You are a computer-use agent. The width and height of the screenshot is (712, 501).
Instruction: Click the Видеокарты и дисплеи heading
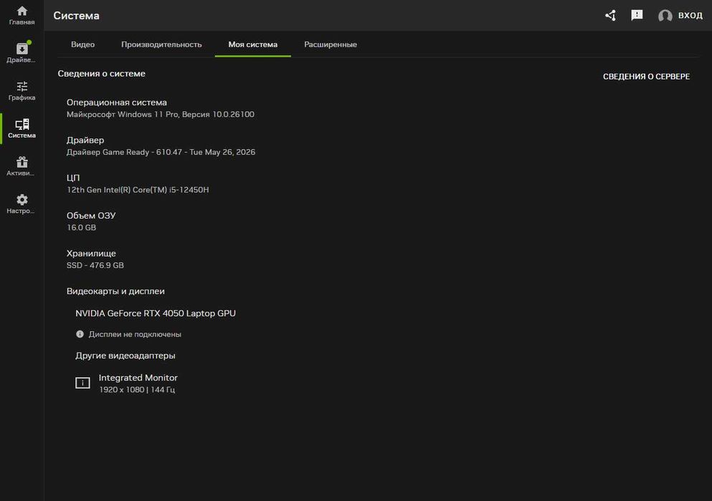click(115, 291)
